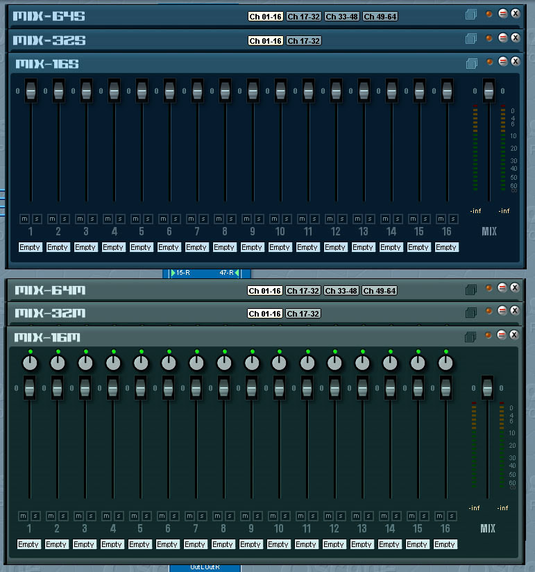
Task: Show Ch 17-32 in MIX-64S
Action: (x=303, y=17)
